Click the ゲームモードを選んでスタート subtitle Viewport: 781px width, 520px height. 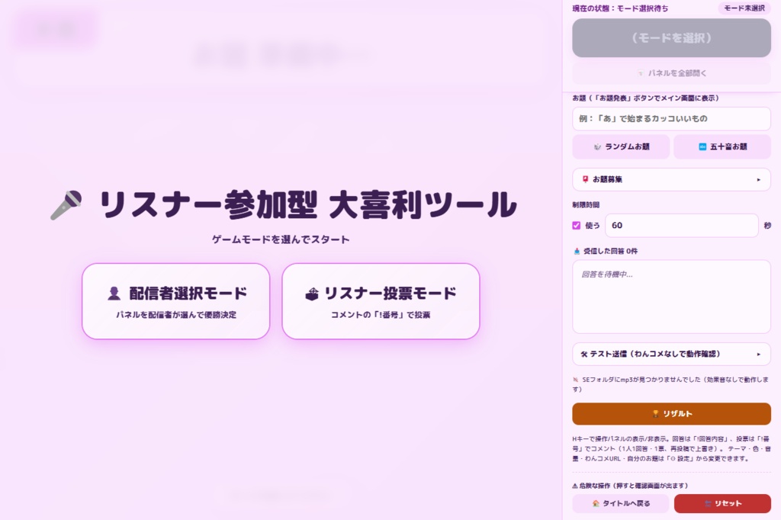tap(281, 239)
